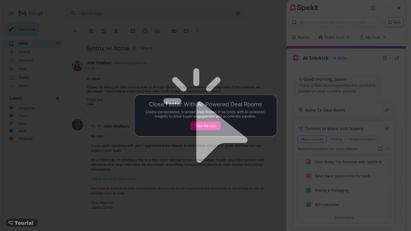The width and height of the screenshot is (411, 231).
Task: Select News label
Action: point(23,123)
